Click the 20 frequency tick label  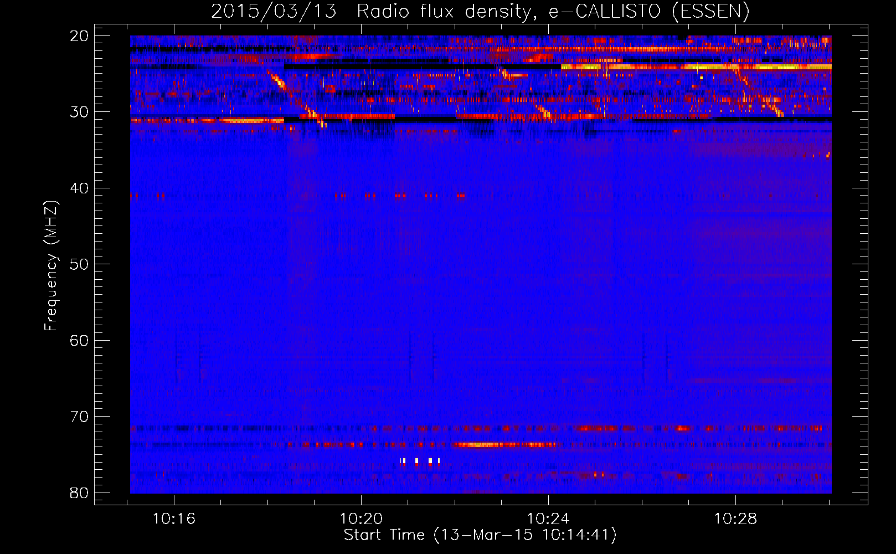point(79,36)
